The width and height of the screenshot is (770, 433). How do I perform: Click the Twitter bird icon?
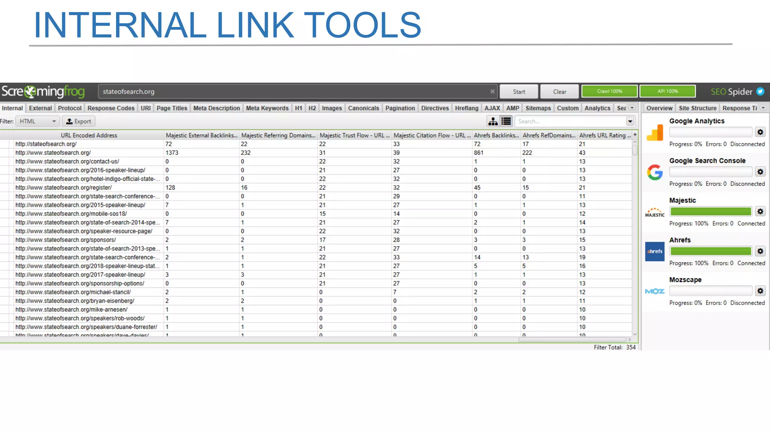(760, 91)
